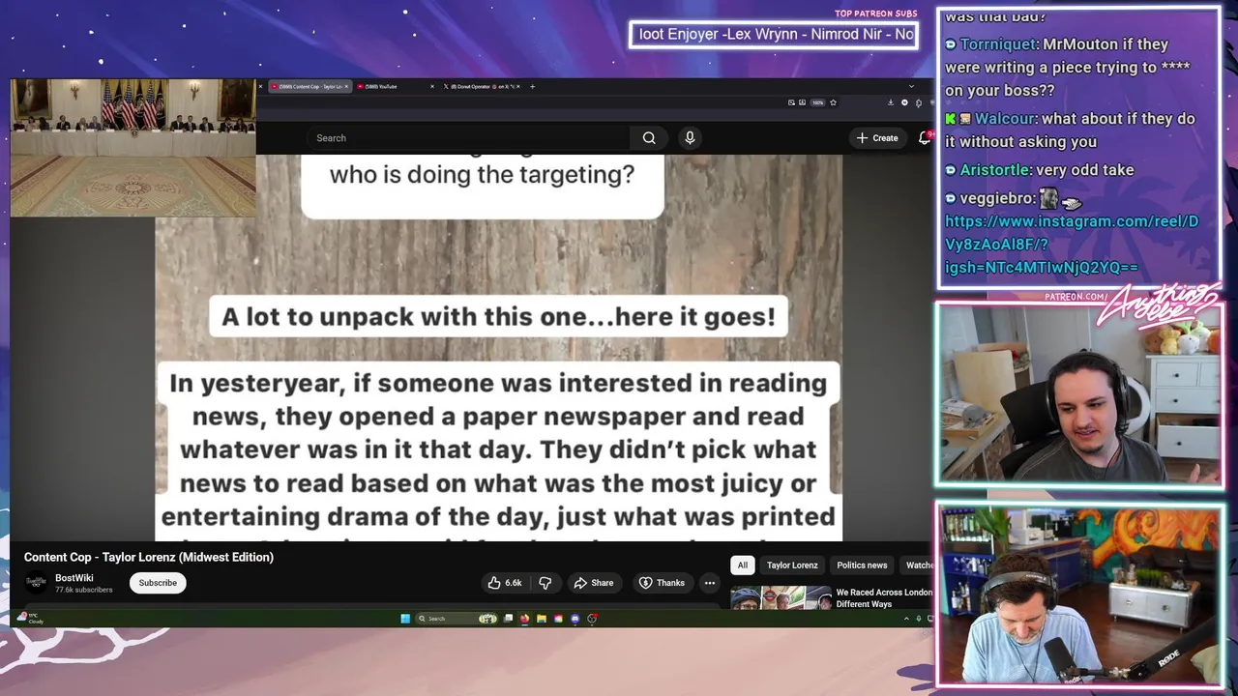1238x696 pixels.
Task: Start voice search with the microphone icon
Action: click(690, 138)
